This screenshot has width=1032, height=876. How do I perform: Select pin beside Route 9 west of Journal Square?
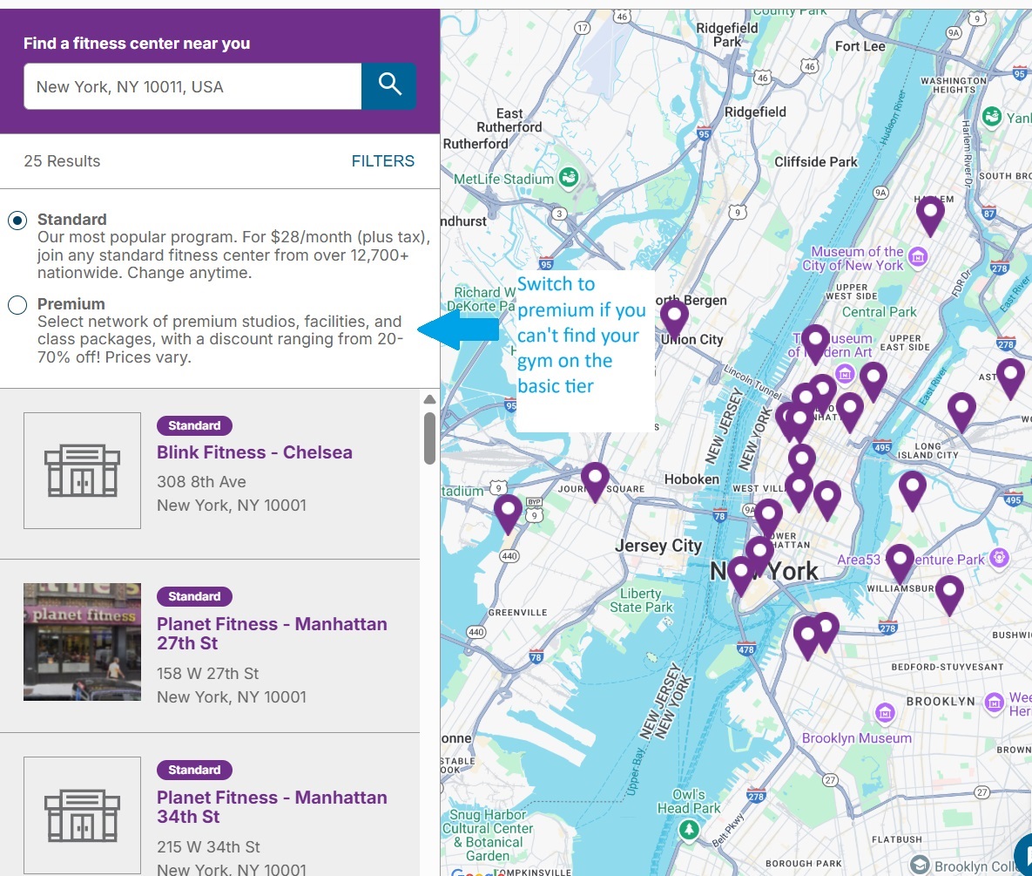coord(508,513)
